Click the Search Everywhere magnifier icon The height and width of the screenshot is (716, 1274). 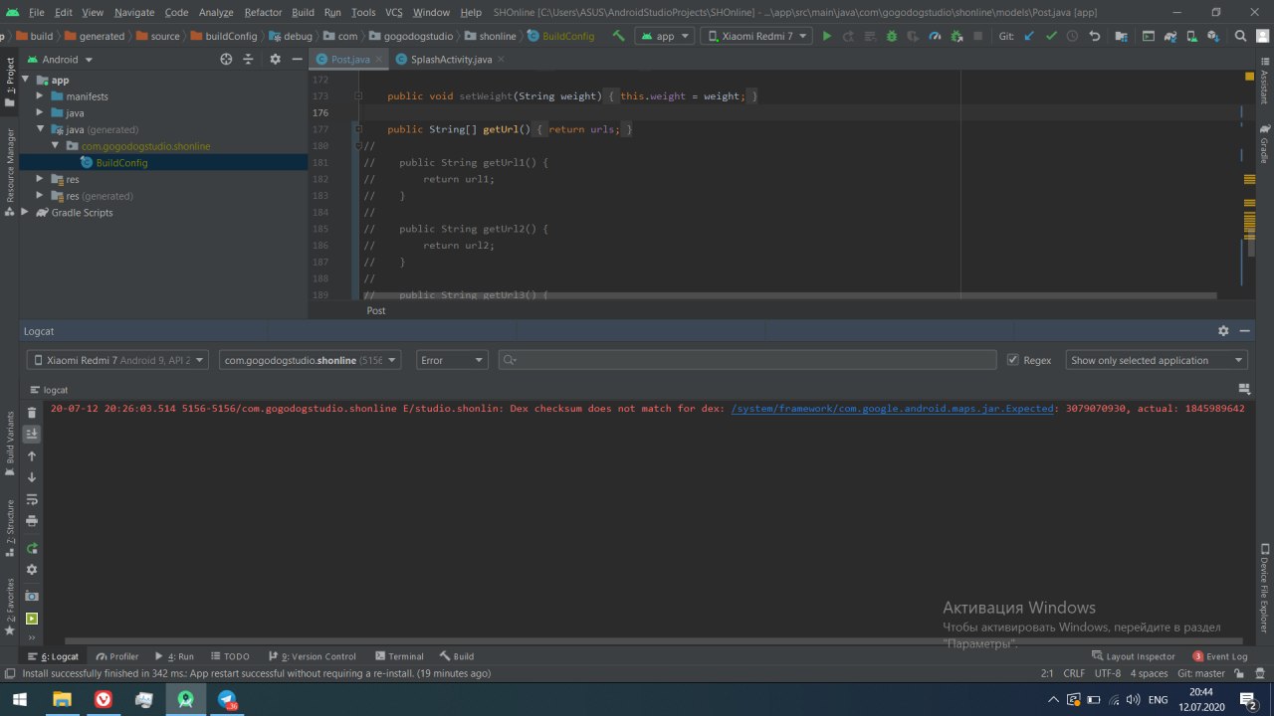point(1241,36)
